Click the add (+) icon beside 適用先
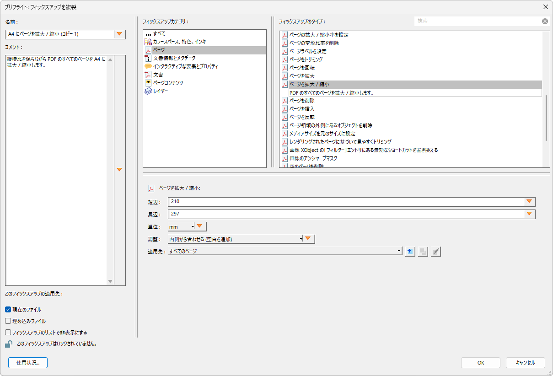Image resolution: width=553 pixels, height=376 pixels. [409, 251]
